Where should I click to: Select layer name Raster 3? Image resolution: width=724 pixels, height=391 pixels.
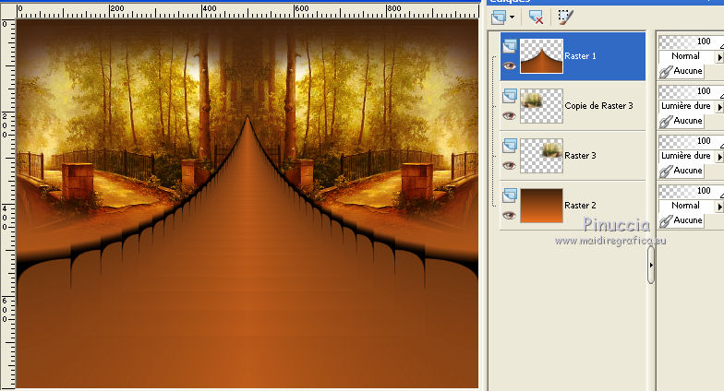[580, 156]
